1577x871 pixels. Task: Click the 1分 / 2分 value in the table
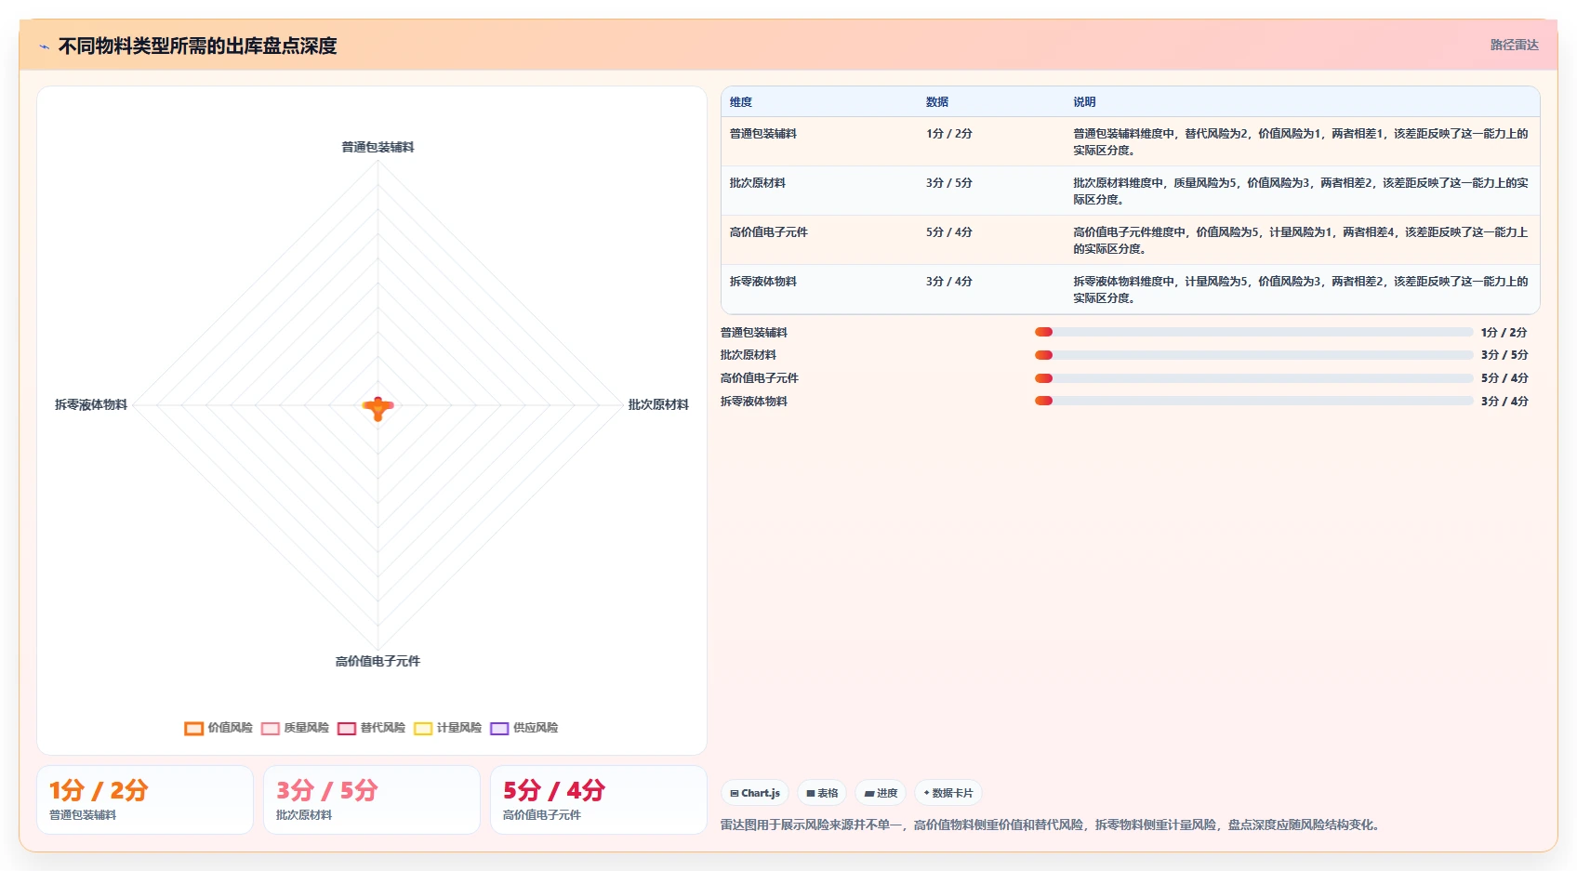(x=949, y=134)
